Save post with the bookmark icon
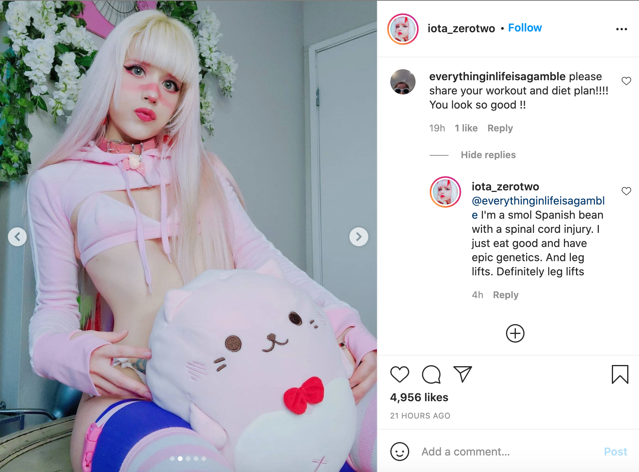This screenshot has width=639, height=472. pos(620,374)
